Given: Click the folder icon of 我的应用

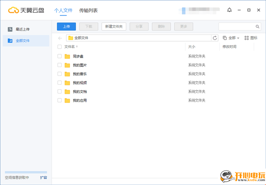Looking at the screenshot, I should [67, 100].
